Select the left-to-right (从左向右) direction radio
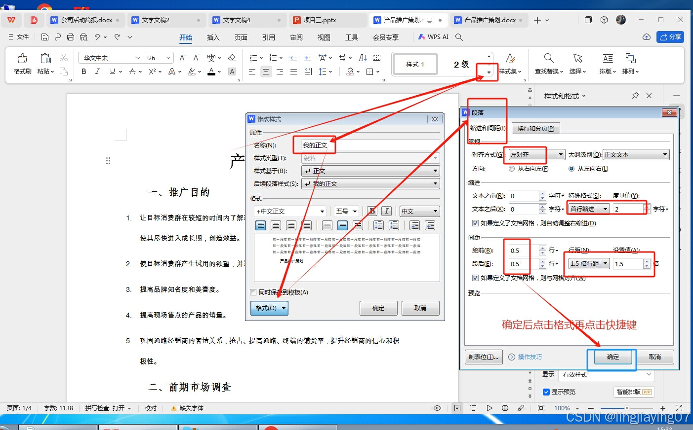This screenshot has height=430, width=693. click(x=571, y=169)
